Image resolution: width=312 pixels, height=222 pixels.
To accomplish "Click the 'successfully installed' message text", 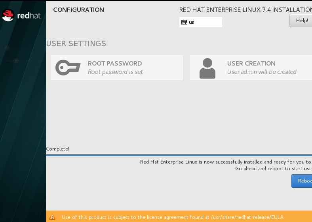I will [226, 162].
